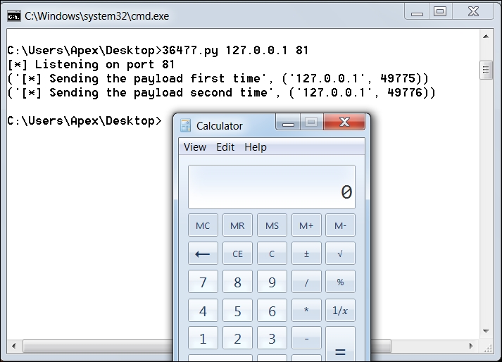Click the cmd horizontal scrollbar left arrow
This screenshot has height=362, width=502.
tap(13, 346)
